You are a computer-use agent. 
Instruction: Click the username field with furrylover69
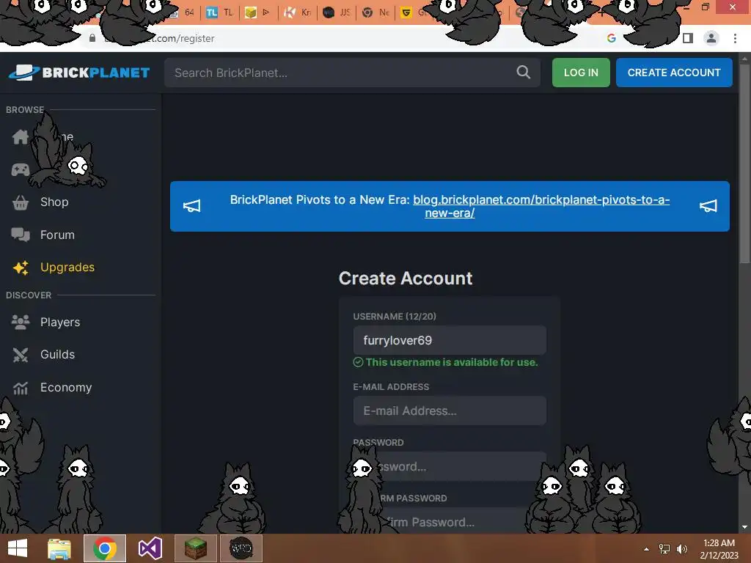(450, 340)
